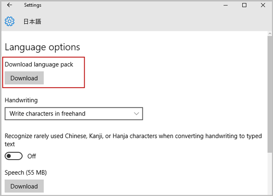Click the Language options heading
The width and height of the screenshot is (273, 196).
coord(42,47)
